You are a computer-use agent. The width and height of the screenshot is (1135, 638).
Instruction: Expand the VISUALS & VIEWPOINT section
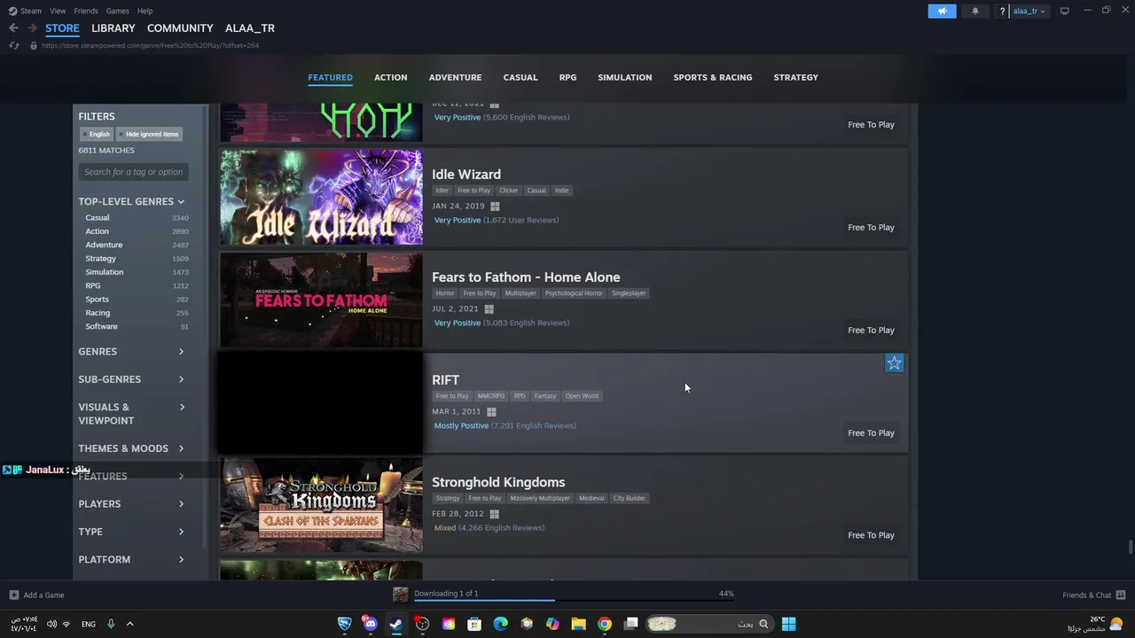(x=131, y=414)
